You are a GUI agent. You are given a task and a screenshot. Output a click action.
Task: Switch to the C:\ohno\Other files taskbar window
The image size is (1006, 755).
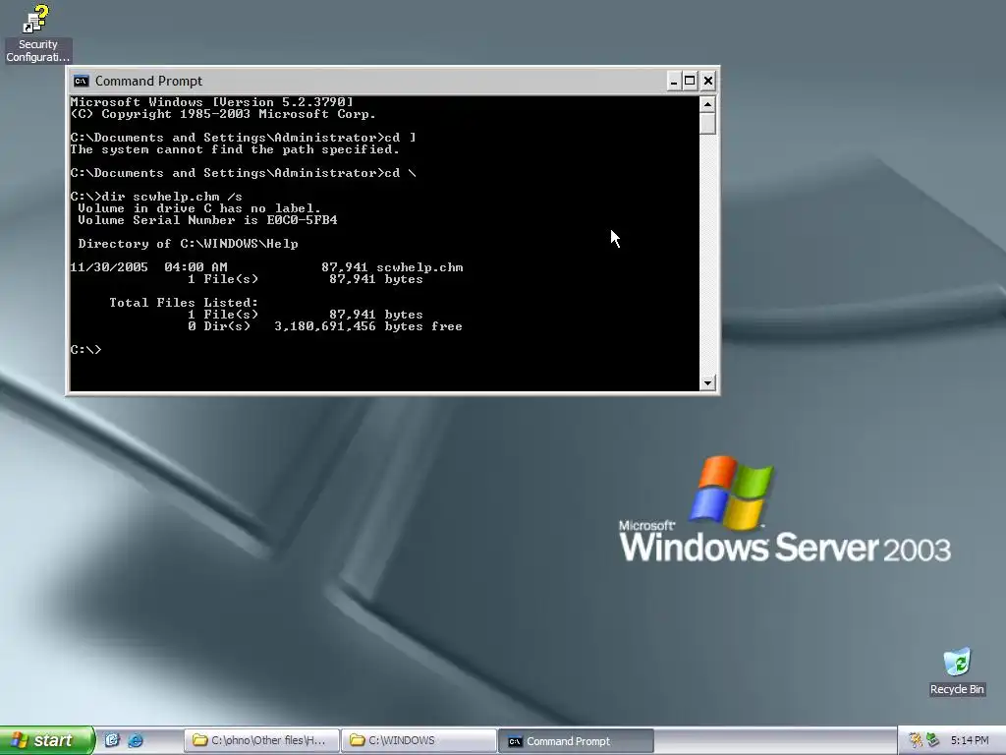coord(261,741)
